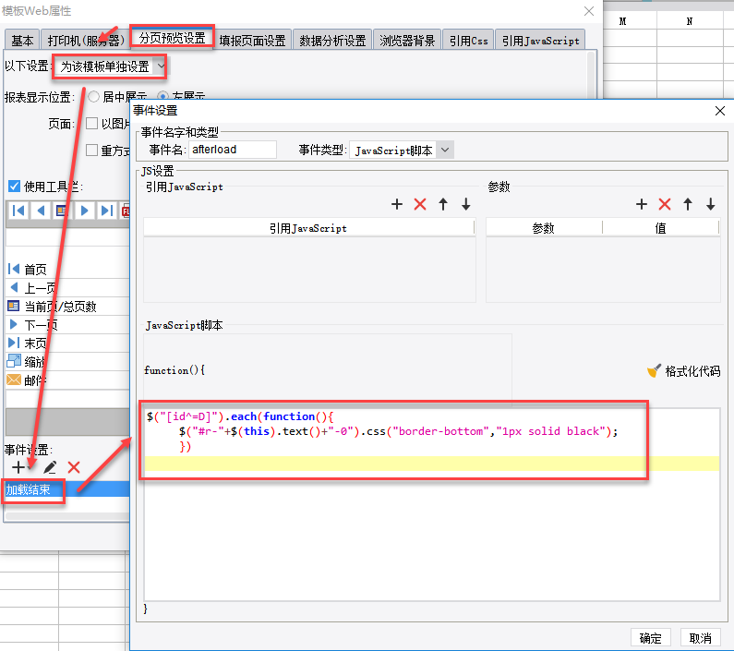Move referenced JavaScript down with arrow
734x651 pixels.
tap(465, 204)
